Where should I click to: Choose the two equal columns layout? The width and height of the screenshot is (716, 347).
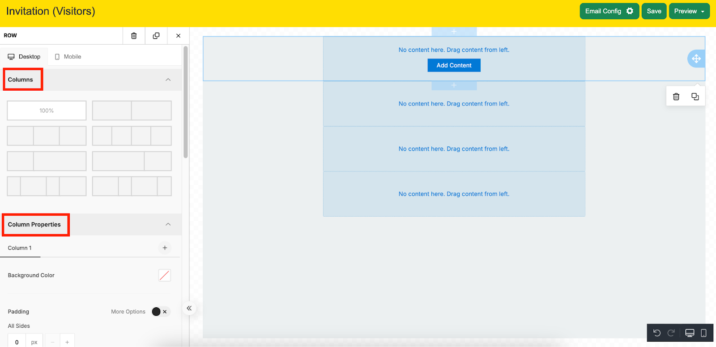pyautogui.click(x=132, y=110)
